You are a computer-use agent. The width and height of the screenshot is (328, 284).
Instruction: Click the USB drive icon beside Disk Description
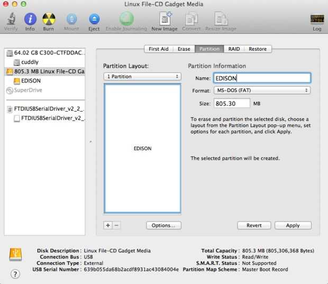[x=15, y=254]
